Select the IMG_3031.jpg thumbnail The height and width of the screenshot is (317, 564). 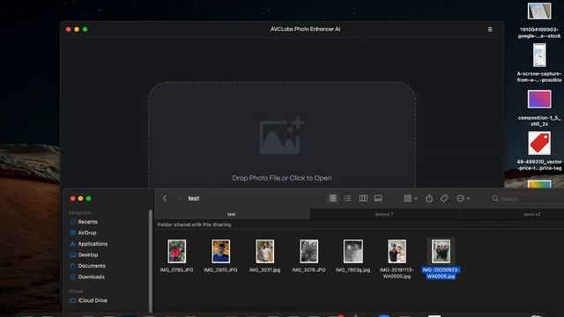click(264, 251)
